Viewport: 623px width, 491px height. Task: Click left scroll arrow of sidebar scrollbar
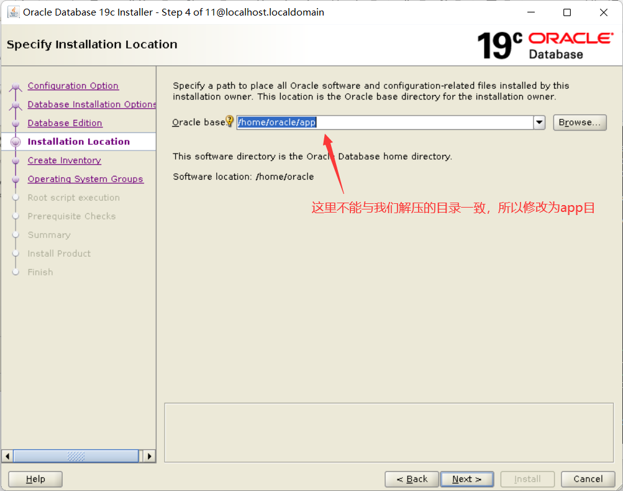[x=7, y=456]
